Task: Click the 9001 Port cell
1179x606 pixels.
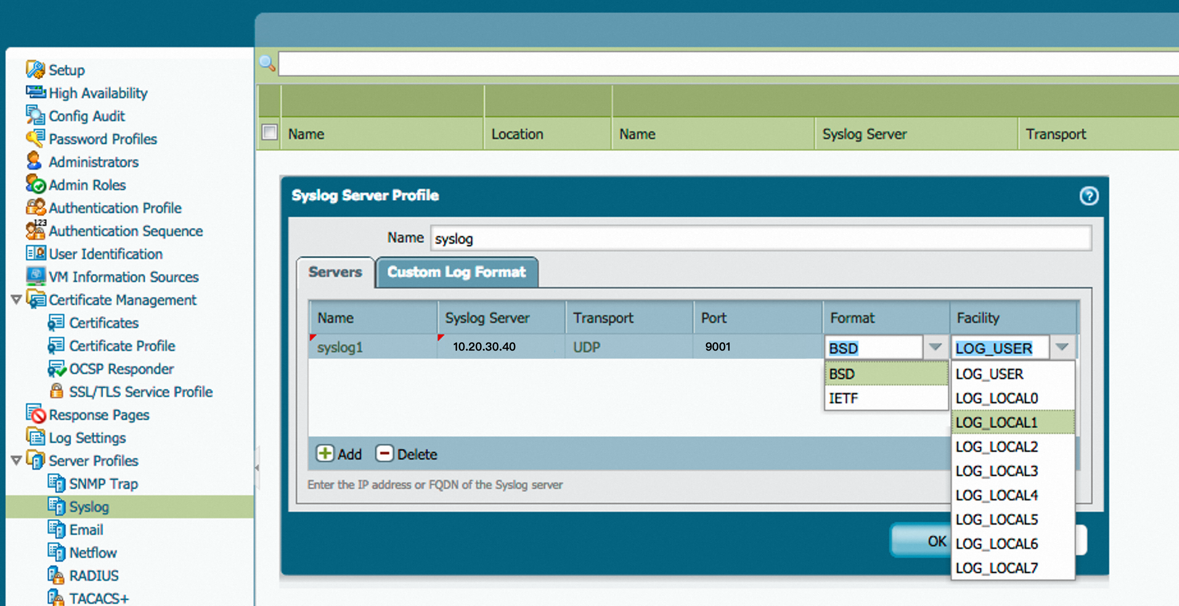Action: (758, 346)
